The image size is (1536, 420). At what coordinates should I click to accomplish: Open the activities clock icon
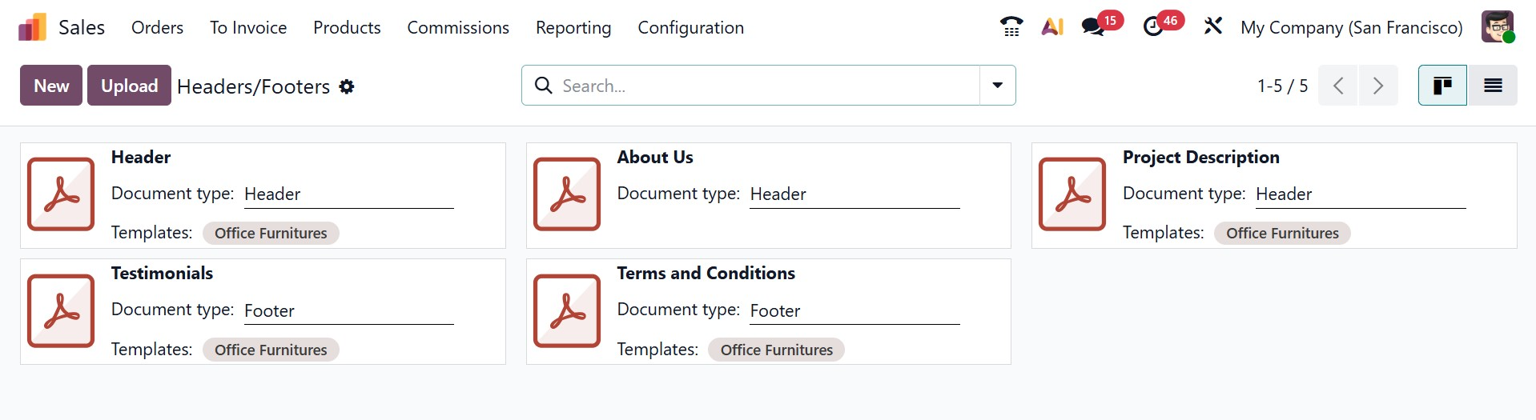(1153, 27)
